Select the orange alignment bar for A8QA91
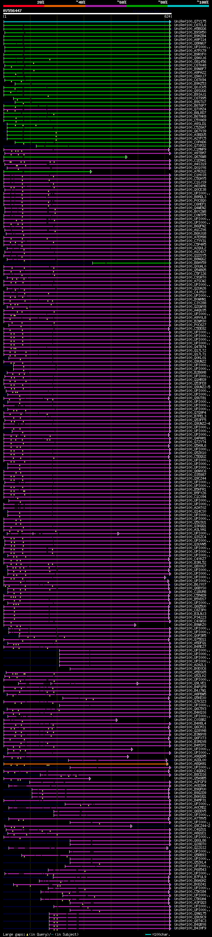Viewport: 212px width, 937px height. click(x=86, y=764)
